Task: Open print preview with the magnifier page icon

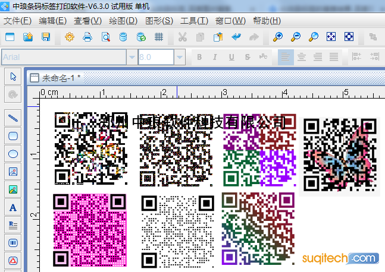Action: pos(105,37)
